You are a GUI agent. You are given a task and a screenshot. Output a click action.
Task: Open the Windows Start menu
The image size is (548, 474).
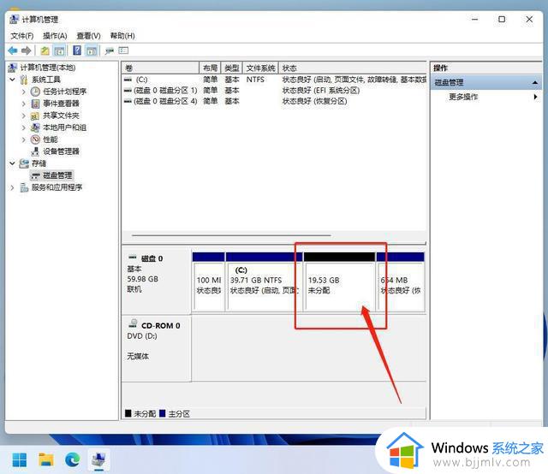[x=20, y=460]
